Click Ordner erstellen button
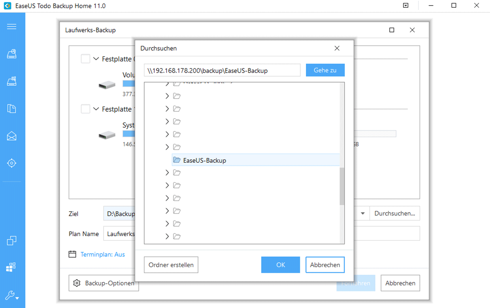The width and height of the screenshot is (490, 308). point(171,265)
